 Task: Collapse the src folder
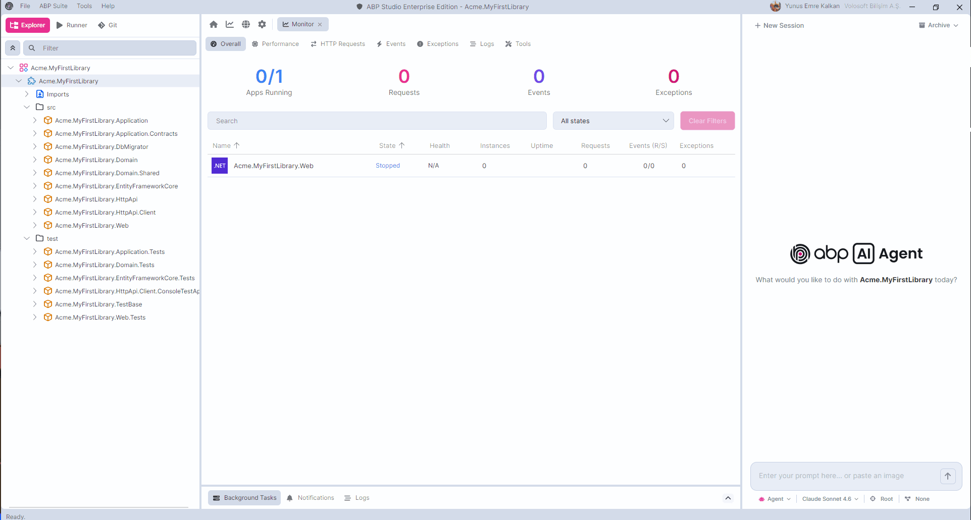tap(27, 107)
